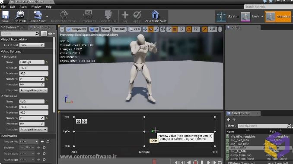This screenshot has width=293, height=164.
Task: Toggle rotation snapping triangle icon
Action: [x=189, y=29]
